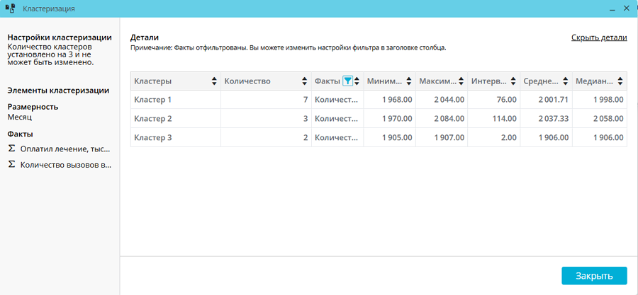This screenshot has width=638, height=295.
Task: Sort the Интервал column using arrows
Action: (514, 81)
